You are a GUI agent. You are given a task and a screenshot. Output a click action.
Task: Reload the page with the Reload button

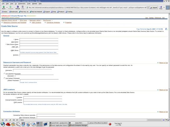click(x=18, y=7)
